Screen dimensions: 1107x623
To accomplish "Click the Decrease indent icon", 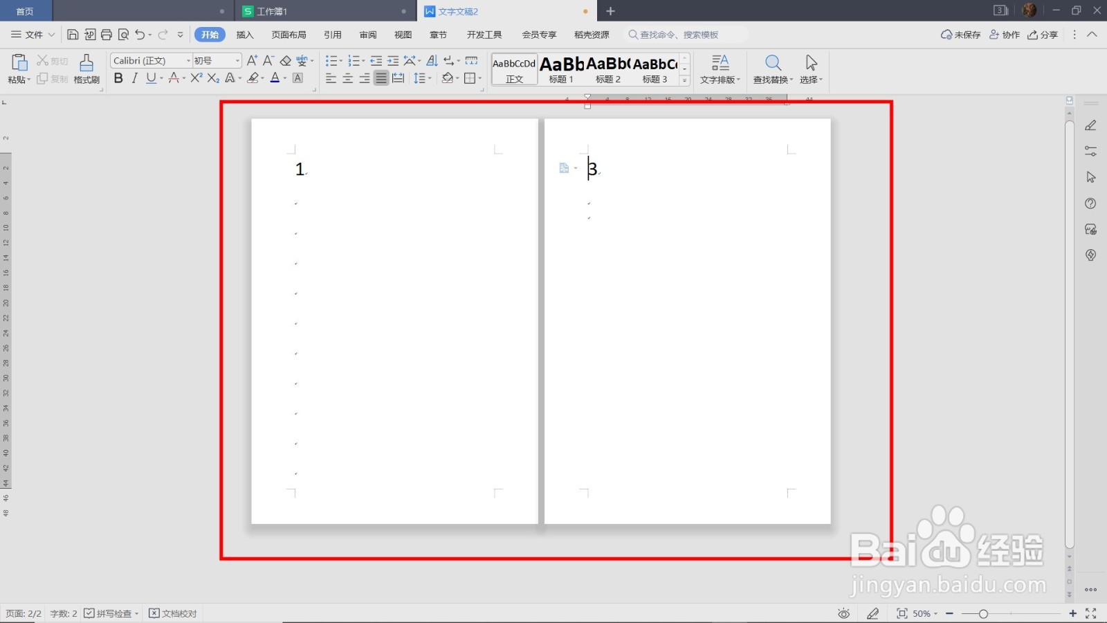I will (376, 61).
